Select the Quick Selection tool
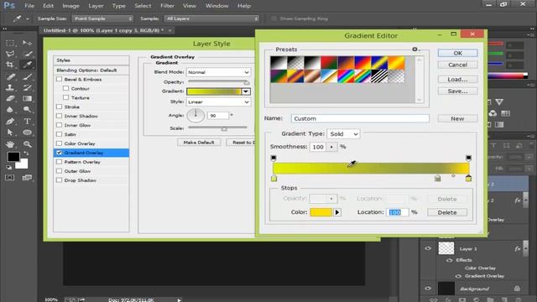537x302 pixels. (x=27, y=54)
